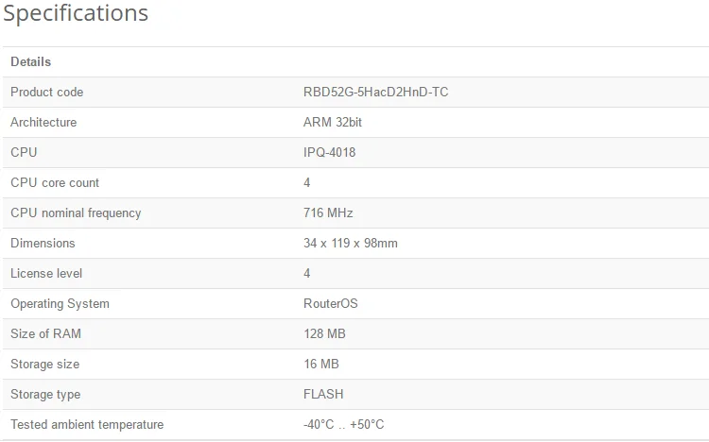Click the Product code label
709x442 pixels.
tap(47, 93)
